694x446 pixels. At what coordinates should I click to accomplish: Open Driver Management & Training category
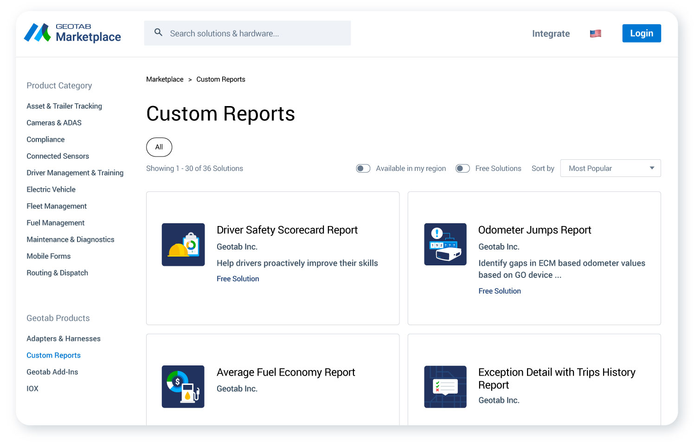click(x=75, y=173)
